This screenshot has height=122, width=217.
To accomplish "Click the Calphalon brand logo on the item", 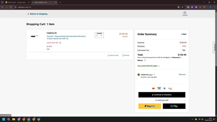I will [x=52, y=33].
